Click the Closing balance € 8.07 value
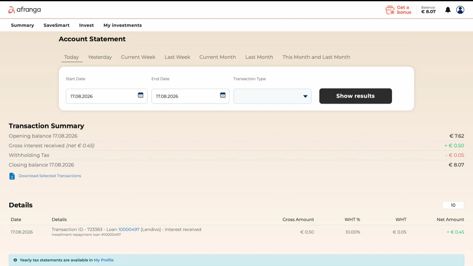Image resolution: width=473 pixels, height=266 pixels. click(x=456, y=165)
